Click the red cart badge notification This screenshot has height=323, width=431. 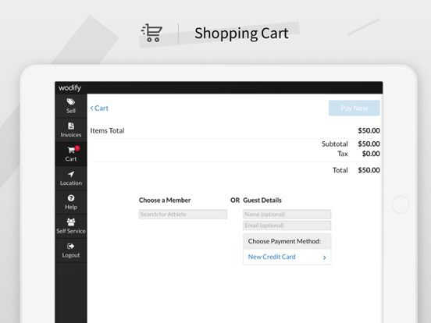click(x=77, y=148)
